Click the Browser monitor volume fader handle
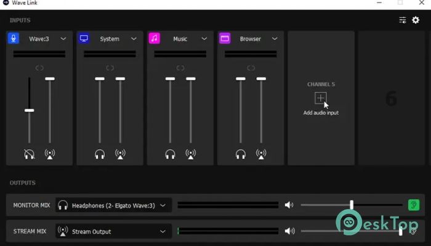Image resolution: width=431 pixels, height=246 pixels. coord(241,79)
